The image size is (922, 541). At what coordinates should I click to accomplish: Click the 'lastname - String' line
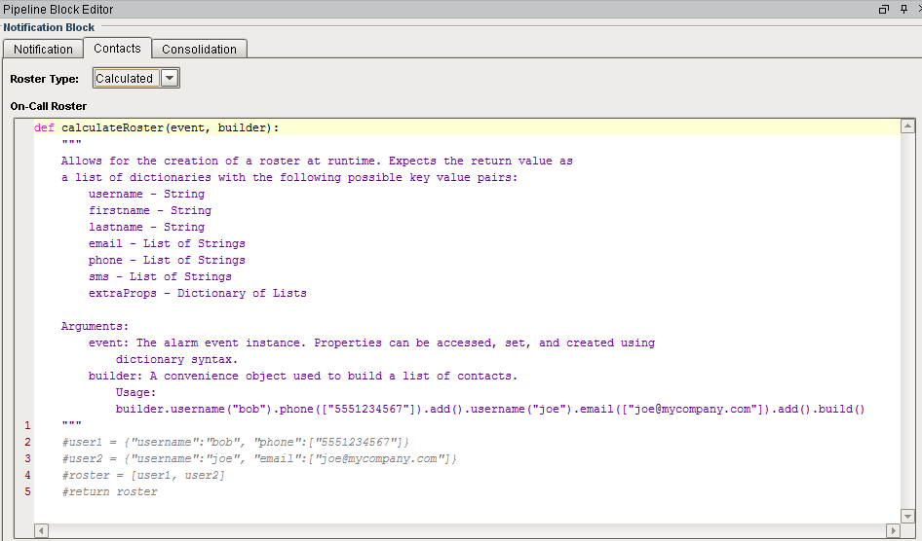(146, 227)
